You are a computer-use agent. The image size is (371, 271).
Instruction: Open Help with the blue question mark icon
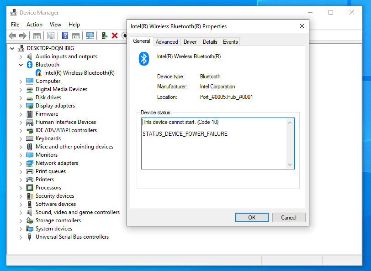click(66, 36)
